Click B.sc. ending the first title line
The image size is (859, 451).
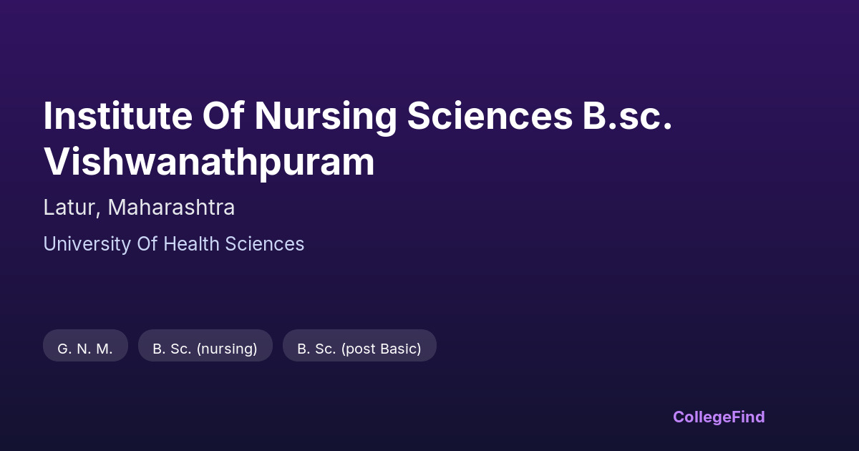627,116
